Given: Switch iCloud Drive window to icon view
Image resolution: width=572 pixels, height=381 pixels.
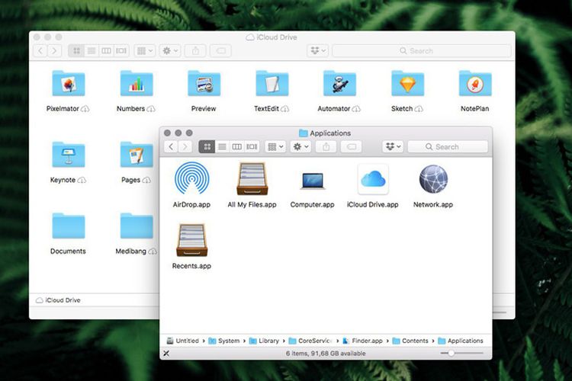Looking at the screenshot, I should click(76, 51).
